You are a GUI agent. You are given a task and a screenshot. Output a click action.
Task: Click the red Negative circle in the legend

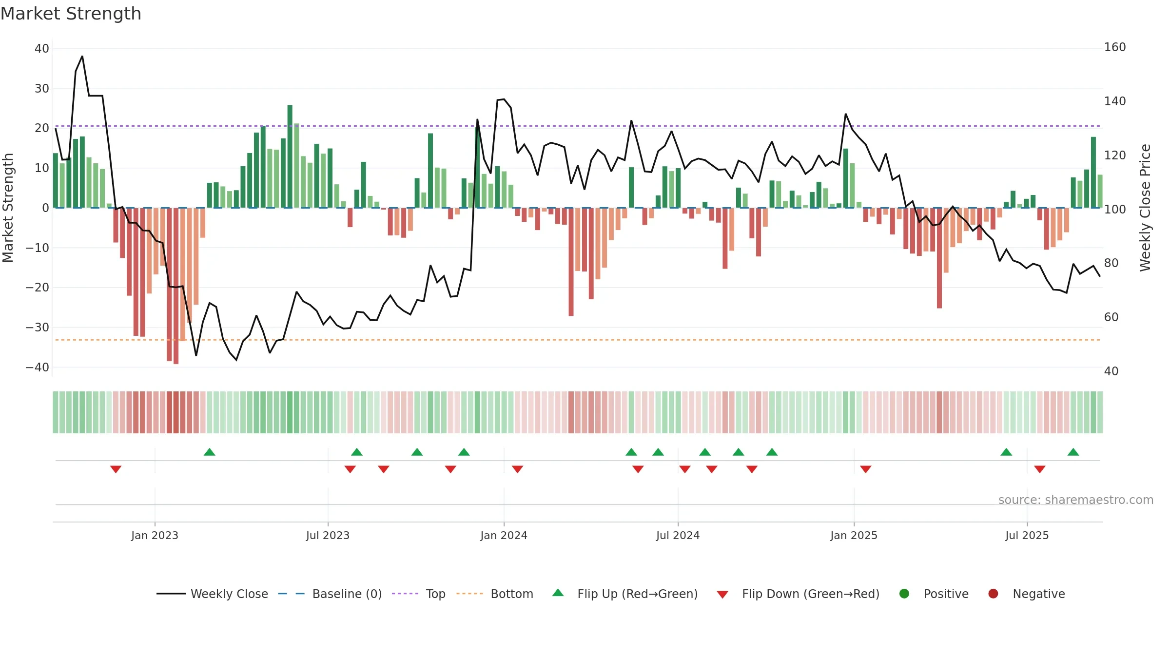point(993,594)
